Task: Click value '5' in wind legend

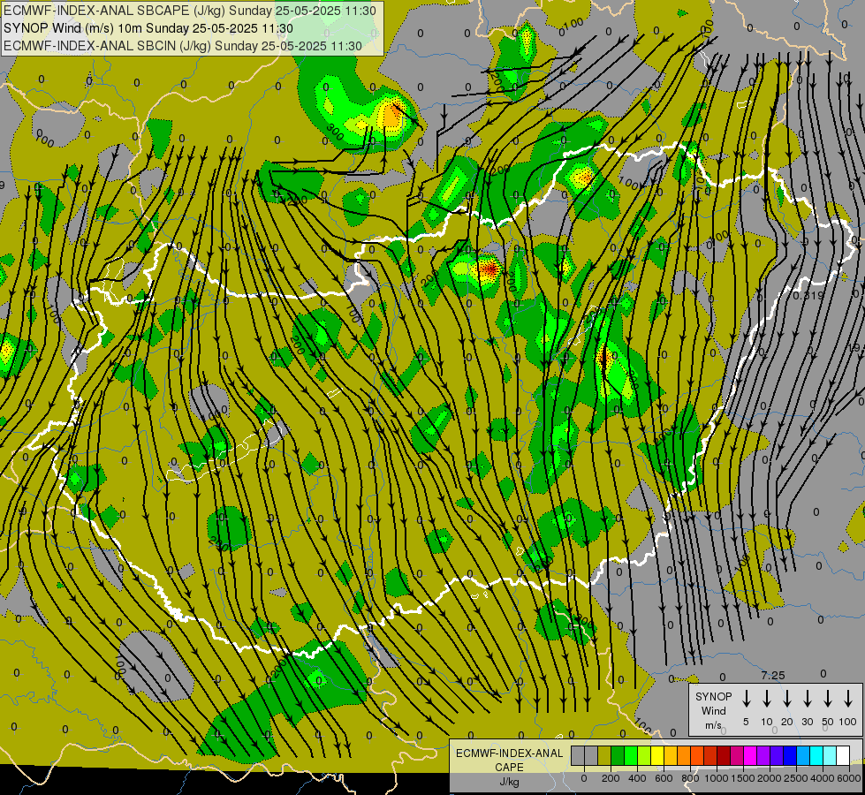Action: 746,722
